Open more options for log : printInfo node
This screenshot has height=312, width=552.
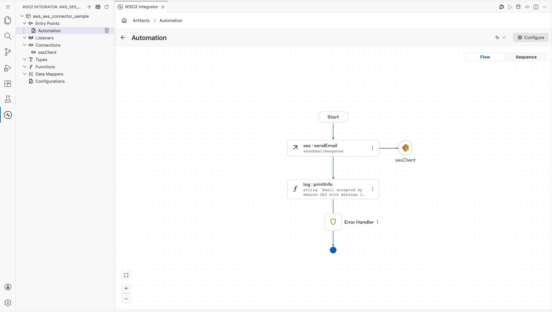point(373,189)
